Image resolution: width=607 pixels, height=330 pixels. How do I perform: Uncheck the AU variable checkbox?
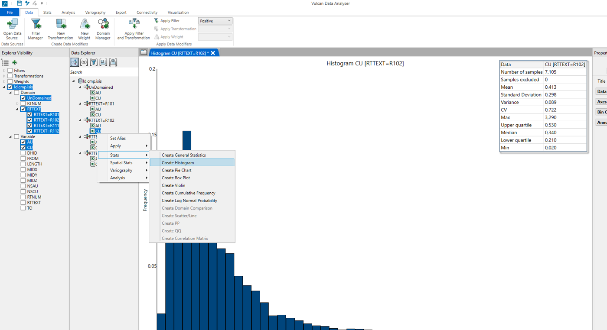click(x=23, y=142)
